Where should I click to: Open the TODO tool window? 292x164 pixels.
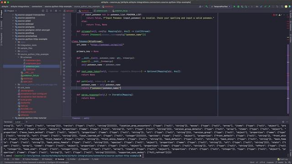point(16,159)
